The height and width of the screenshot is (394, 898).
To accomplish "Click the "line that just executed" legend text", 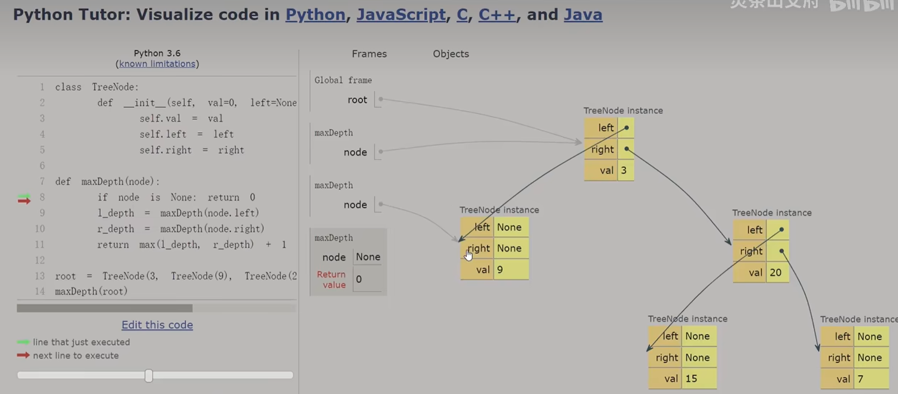I will (x=82, y=342).
